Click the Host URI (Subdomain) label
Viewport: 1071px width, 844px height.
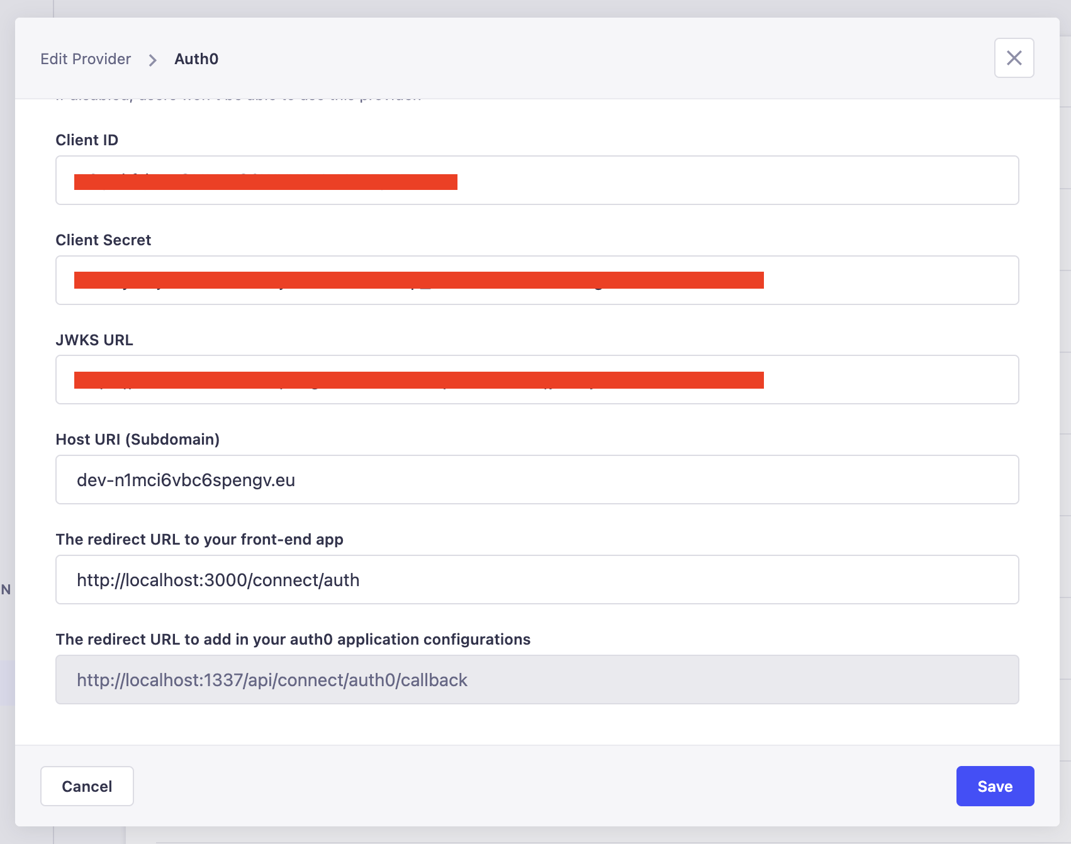click(138, 439)
